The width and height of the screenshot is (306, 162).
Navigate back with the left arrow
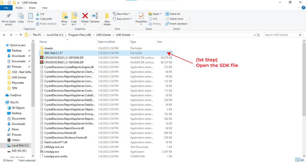(4, 35)
